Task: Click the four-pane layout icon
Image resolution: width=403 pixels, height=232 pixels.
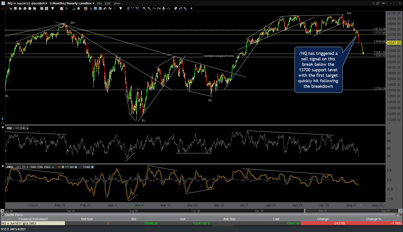Action: pyautogui.click(x=47, y=8)
